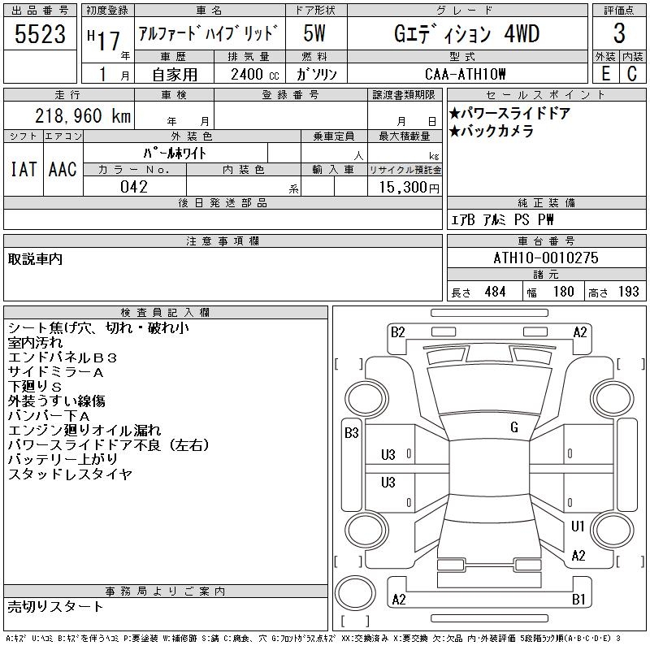
Task: Click the height value 193
Action: [628, 292]
